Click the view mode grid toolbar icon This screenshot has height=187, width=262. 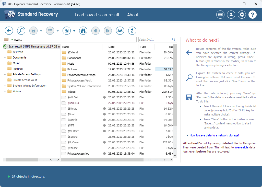pyautogui.click(x=67, y=31)
